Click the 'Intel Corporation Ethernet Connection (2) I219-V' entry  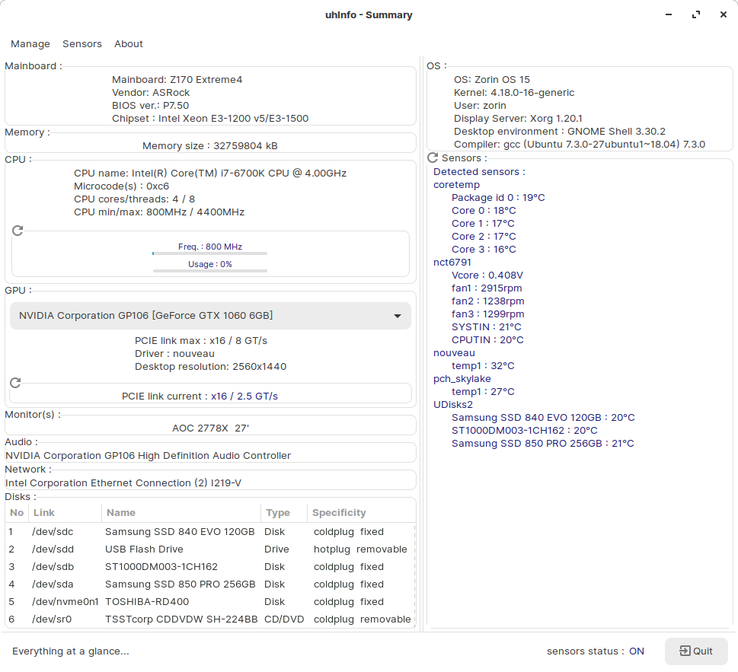(x=123, y=483)
